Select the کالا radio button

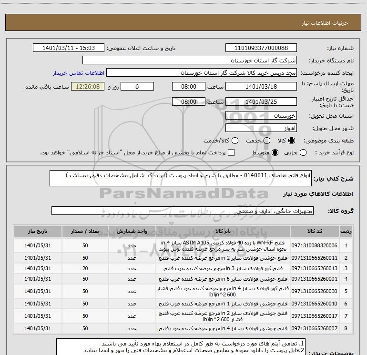coord(292,141)
